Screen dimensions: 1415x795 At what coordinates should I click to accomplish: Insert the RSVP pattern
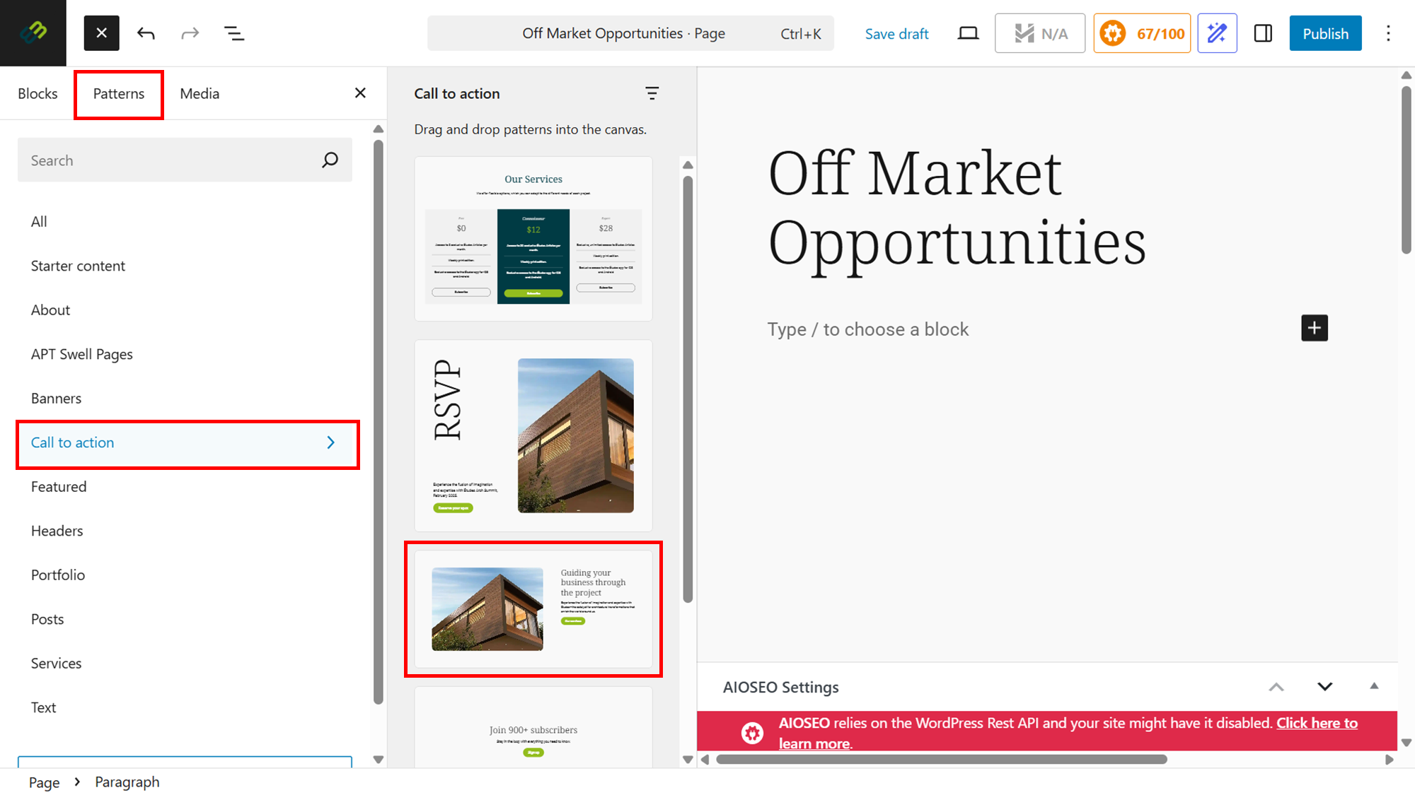pos(533,435)
